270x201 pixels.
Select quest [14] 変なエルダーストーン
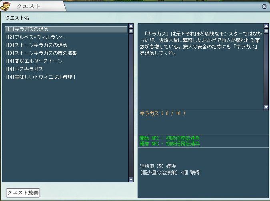pyautogui.click(x=34, y=61)
